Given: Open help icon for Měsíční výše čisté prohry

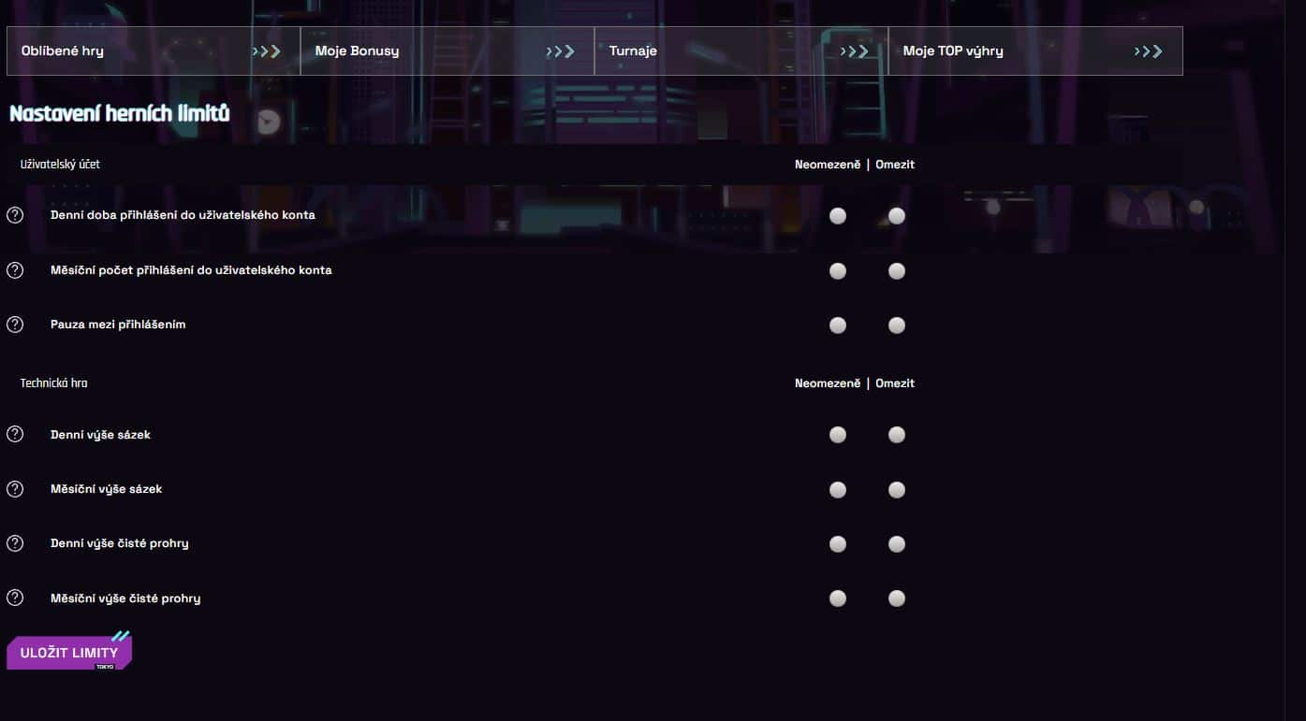Looking at the screenshot, I should coord(15,598).
